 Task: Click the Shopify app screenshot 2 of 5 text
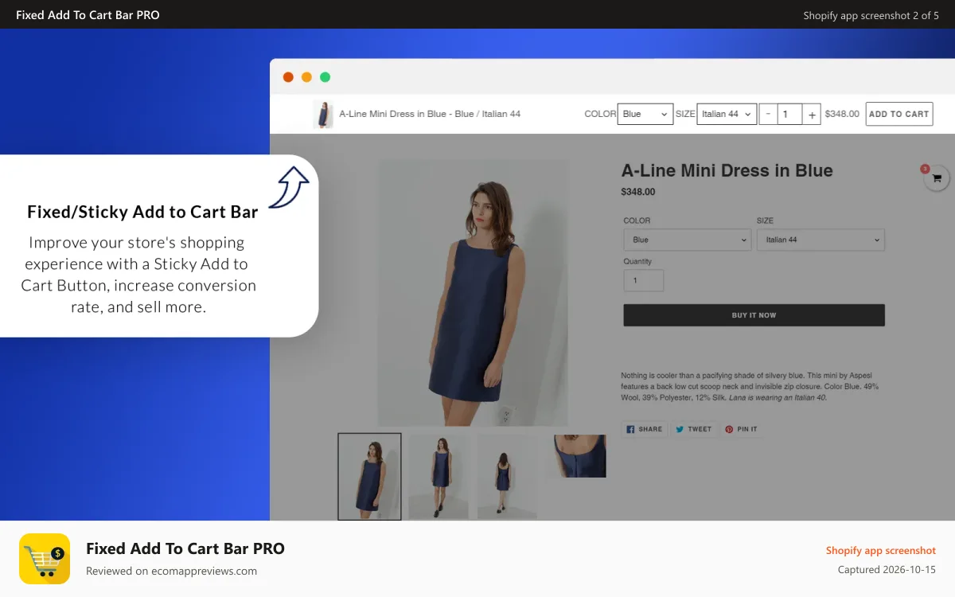871,15
